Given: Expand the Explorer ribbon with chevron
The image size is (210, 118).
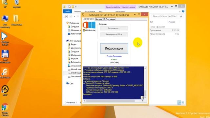Looking at the screenshot, I should point(180,11).
